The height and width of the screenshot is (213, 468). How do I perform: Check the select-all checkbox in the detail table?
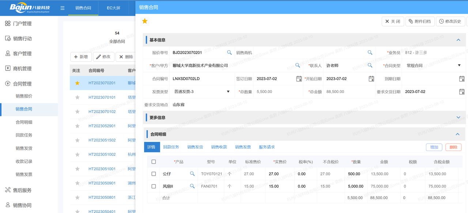(x=154, y=162)
